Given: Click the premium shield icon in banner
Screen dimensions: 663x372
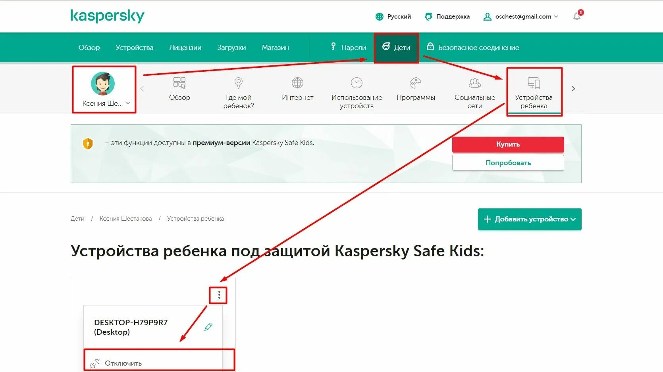Looking at the screenshot, I should point(88,143).
